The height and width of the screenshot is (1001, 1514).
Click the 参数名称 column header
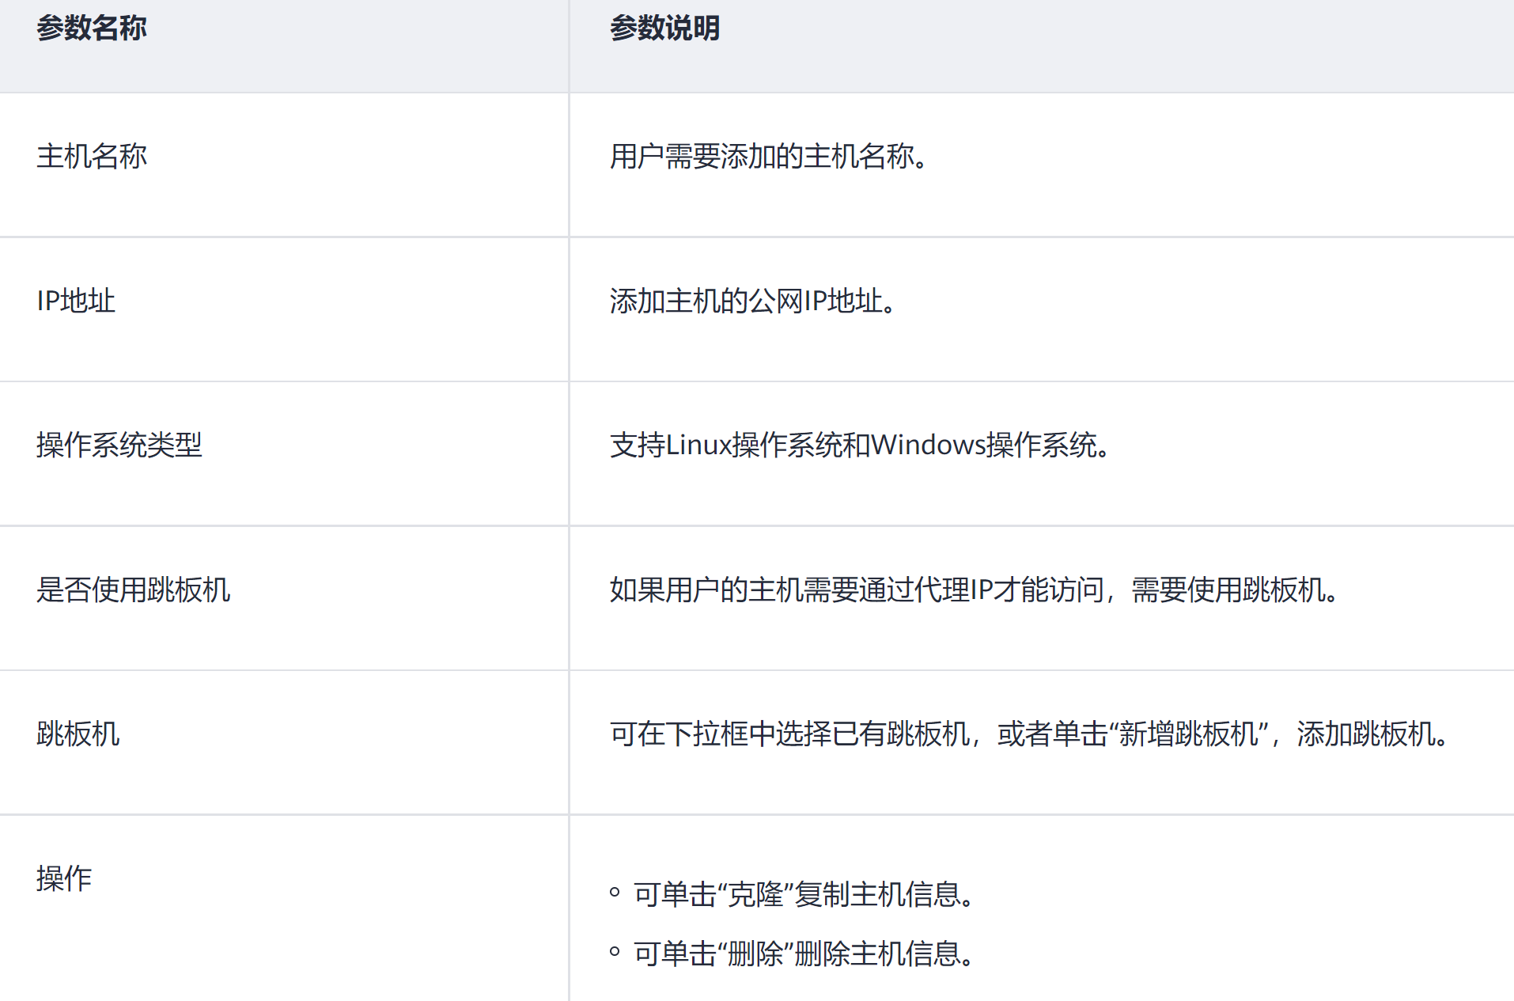pos(92,28)
